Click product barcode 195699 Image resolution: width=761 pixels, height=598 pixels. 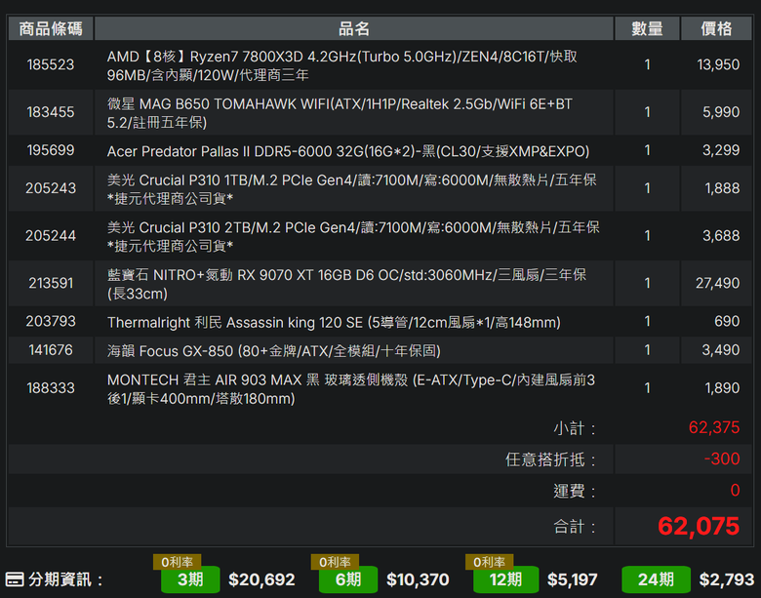pos(51,150)
